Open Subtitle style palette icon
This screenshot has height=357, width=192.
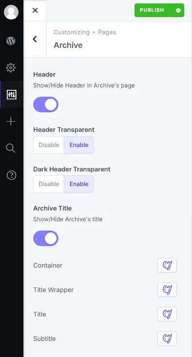click(167, 338)
